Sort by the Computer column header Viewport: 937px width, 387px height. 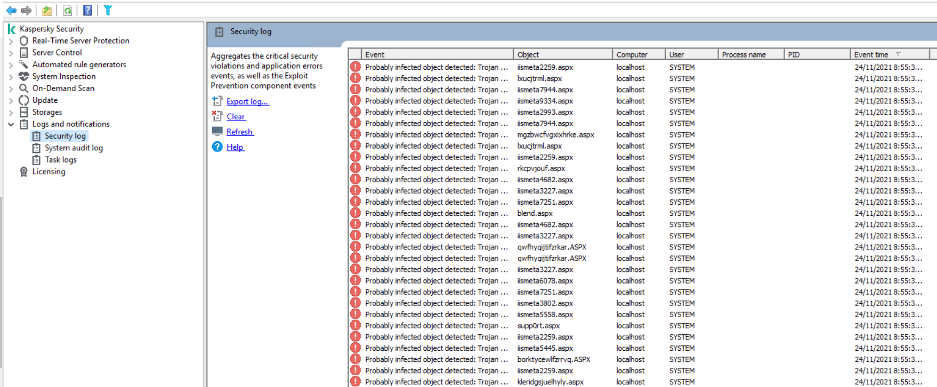(639, 54)
